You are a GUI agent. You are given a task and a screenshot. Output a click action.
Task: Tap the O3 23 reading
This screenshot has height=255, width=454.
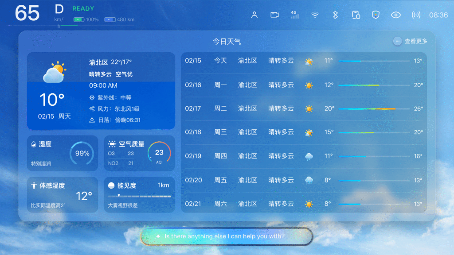click(121, 154)
